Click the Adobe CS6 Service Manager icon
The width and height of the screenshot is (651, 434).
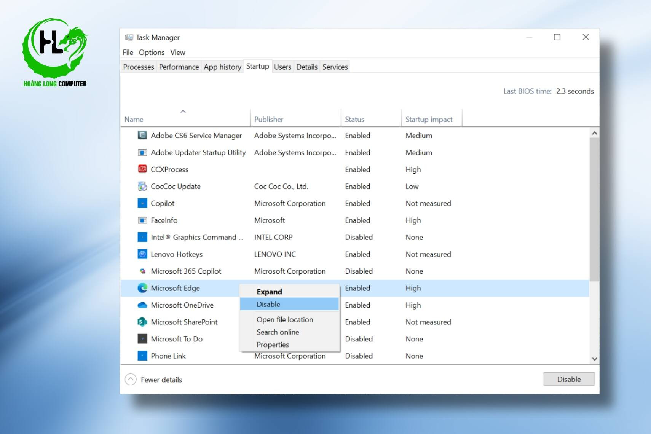tap(142, 136)
